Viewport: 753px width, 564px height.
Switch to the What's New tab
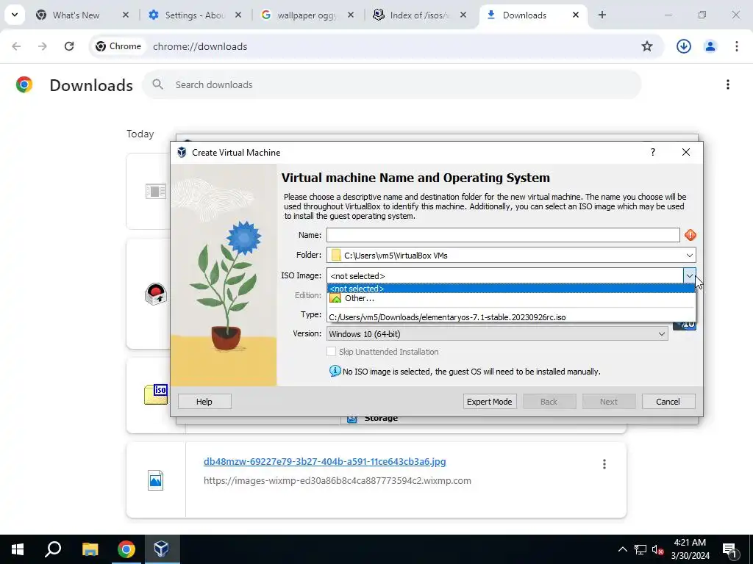coord(76,15)
